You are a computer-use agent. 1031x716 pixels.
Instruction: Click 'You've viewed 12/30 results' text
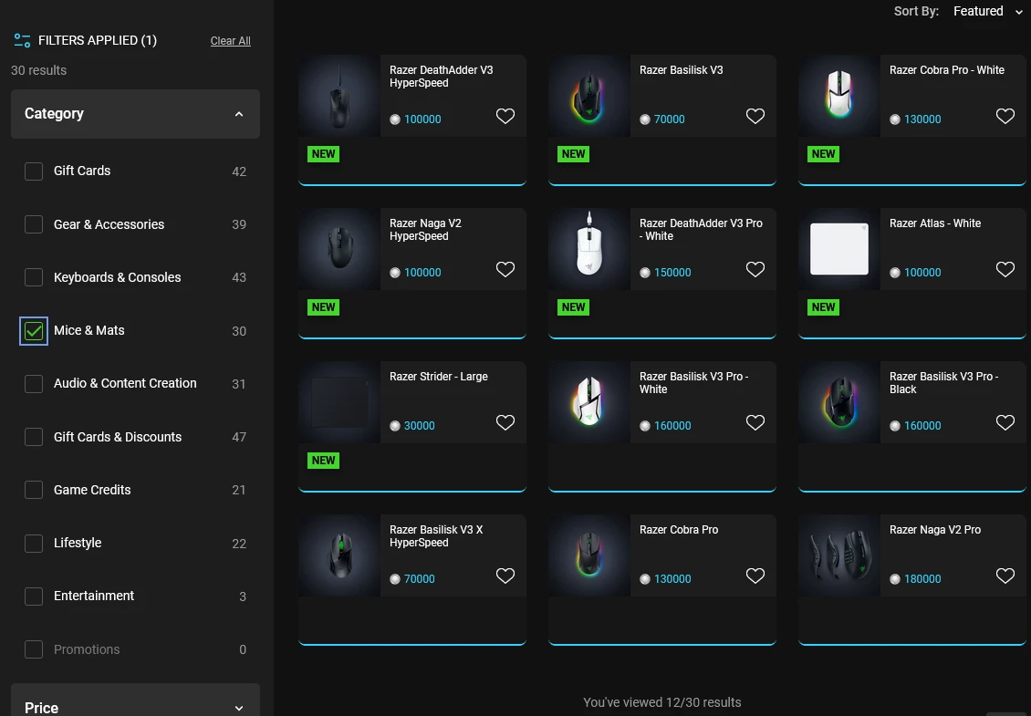662,702
